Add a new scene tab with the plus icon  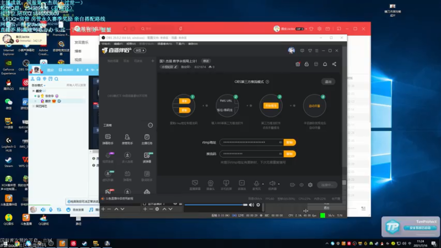(x=153, y=61)
